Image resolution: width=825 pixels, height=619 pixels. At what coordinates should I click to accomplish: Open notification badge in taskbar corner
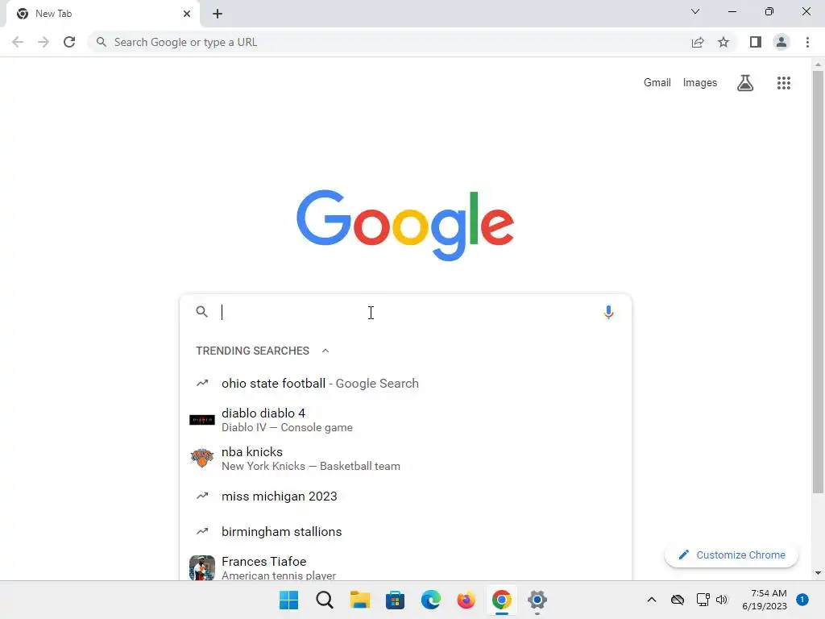click(x=802, y=599)
